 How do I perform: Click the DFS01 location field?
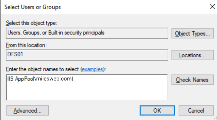pyautogui.click(x=87, y=55)
